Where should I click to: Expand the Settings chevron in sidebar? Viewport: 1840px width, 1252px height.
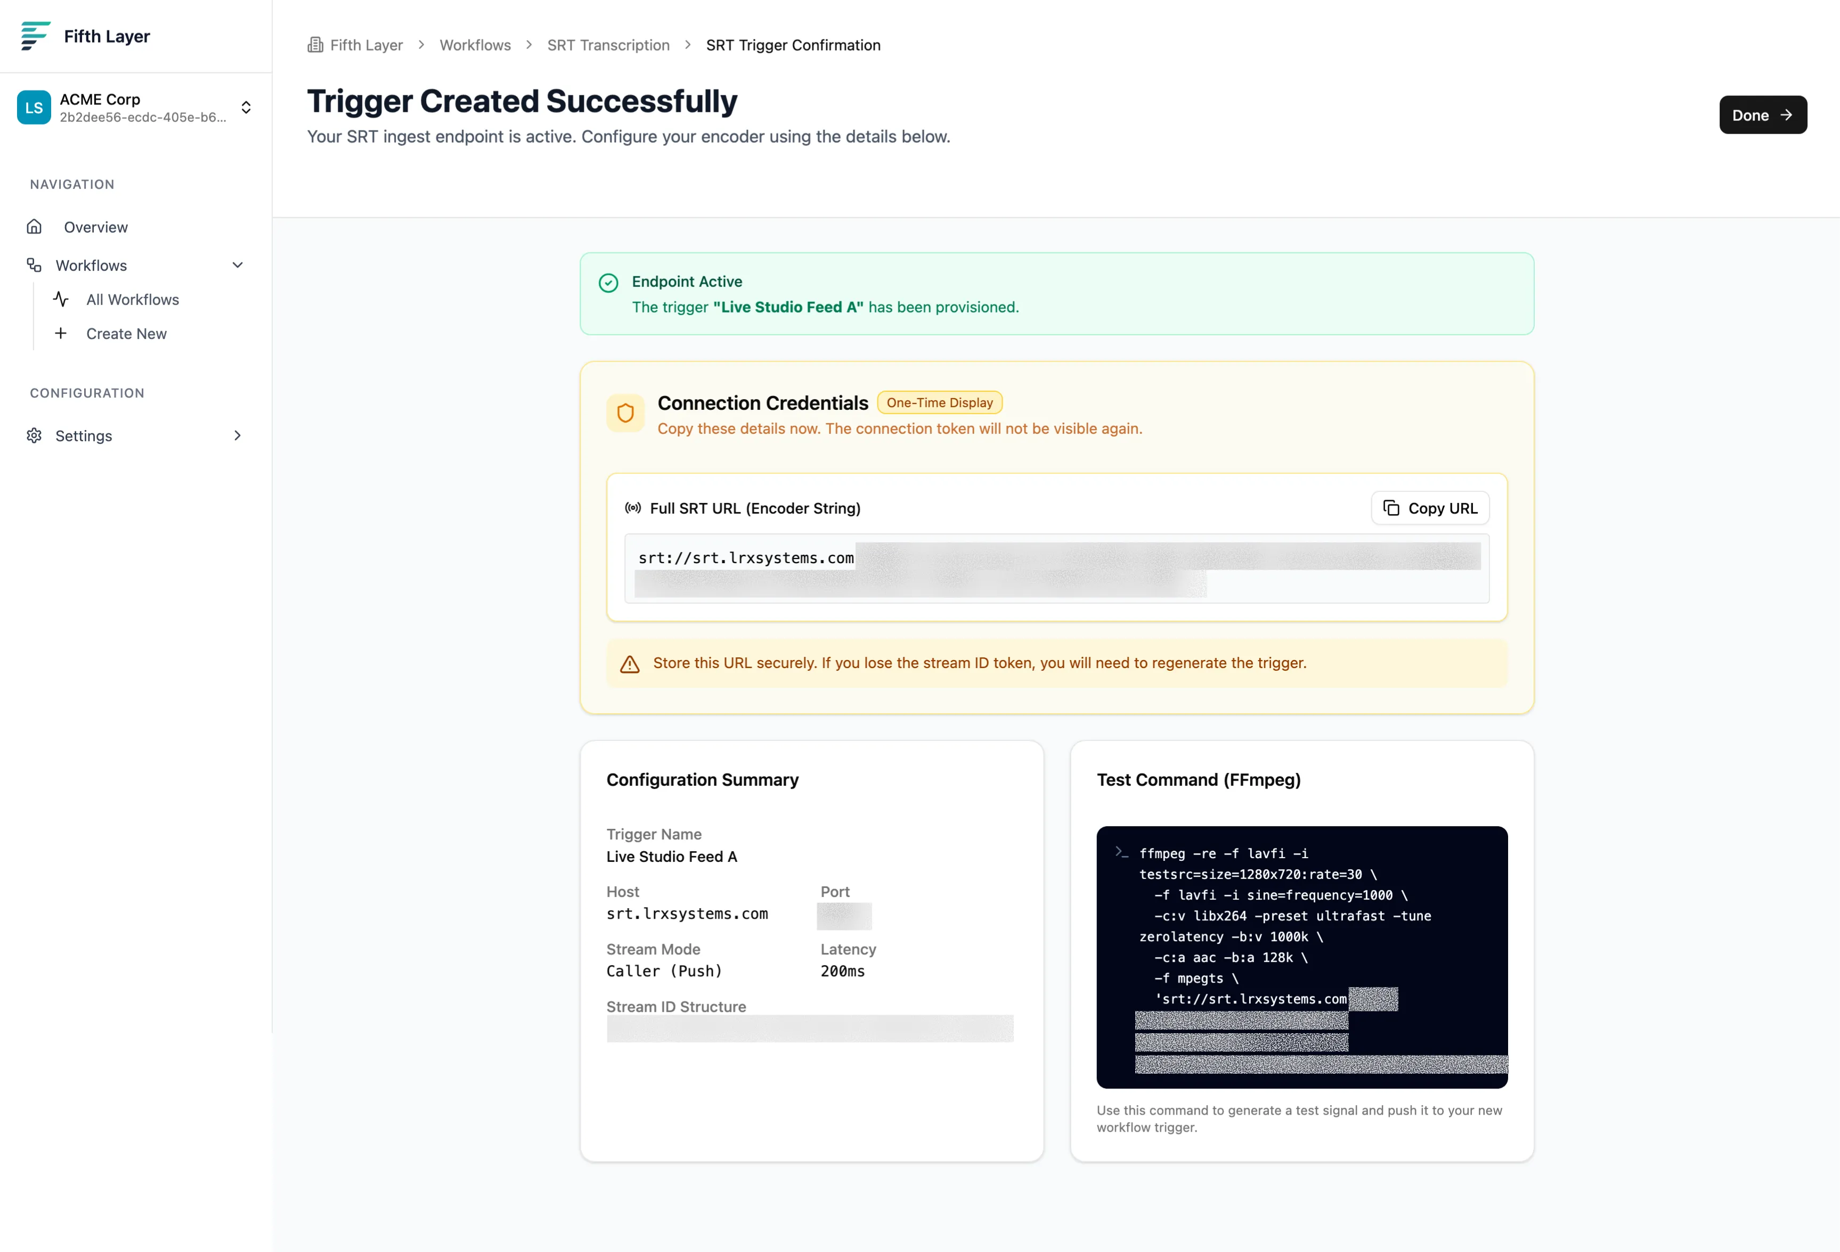coord(237,435)
